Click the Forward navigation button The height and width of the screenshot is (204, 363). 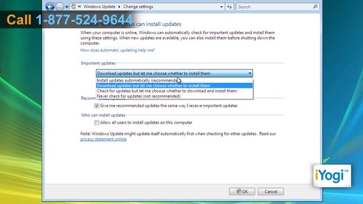[x=60, y=7]
